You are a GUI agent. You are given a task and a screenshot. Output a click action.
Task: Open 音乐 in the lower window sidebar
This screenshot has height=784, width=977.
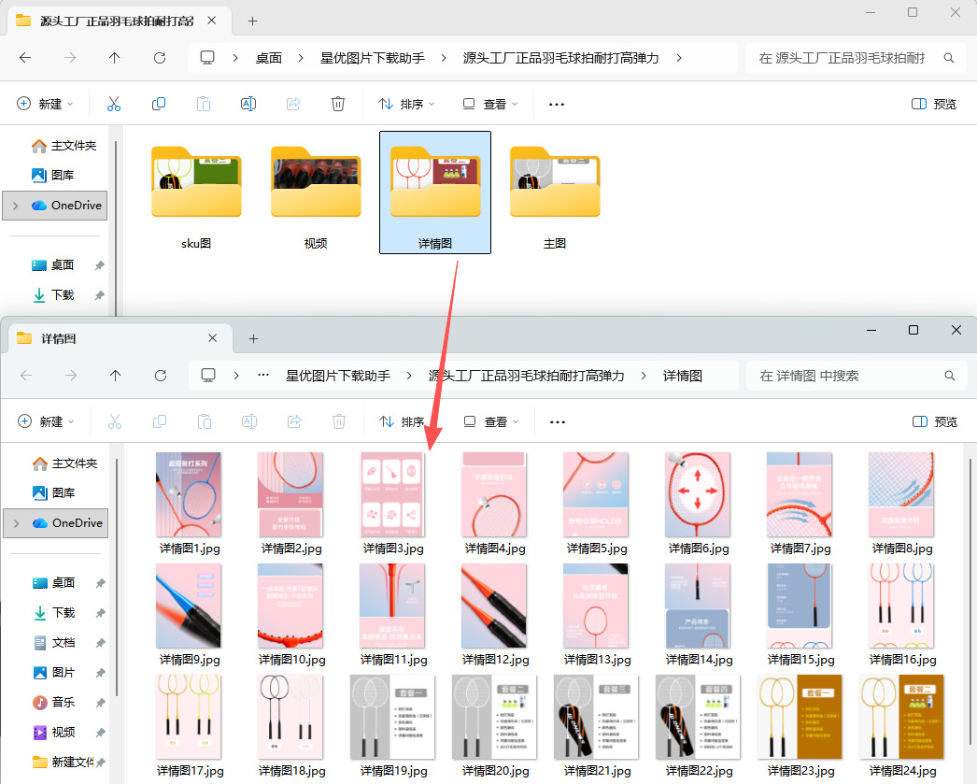pyautogui.click(x=64, y=702)
